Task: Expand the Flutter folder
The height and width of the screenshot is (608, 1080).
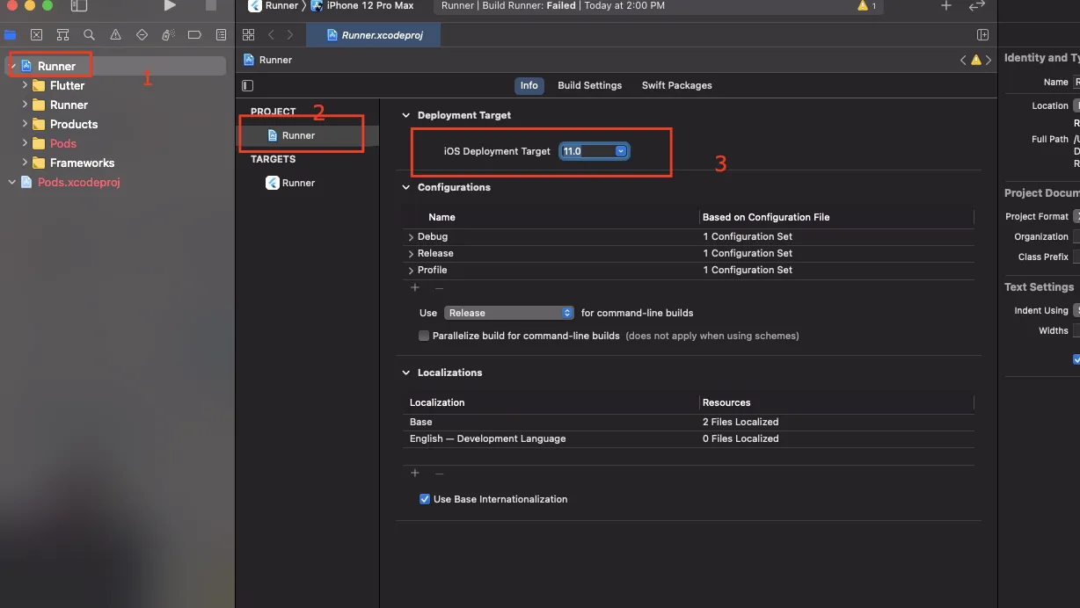Action: [x=25, y=85]
